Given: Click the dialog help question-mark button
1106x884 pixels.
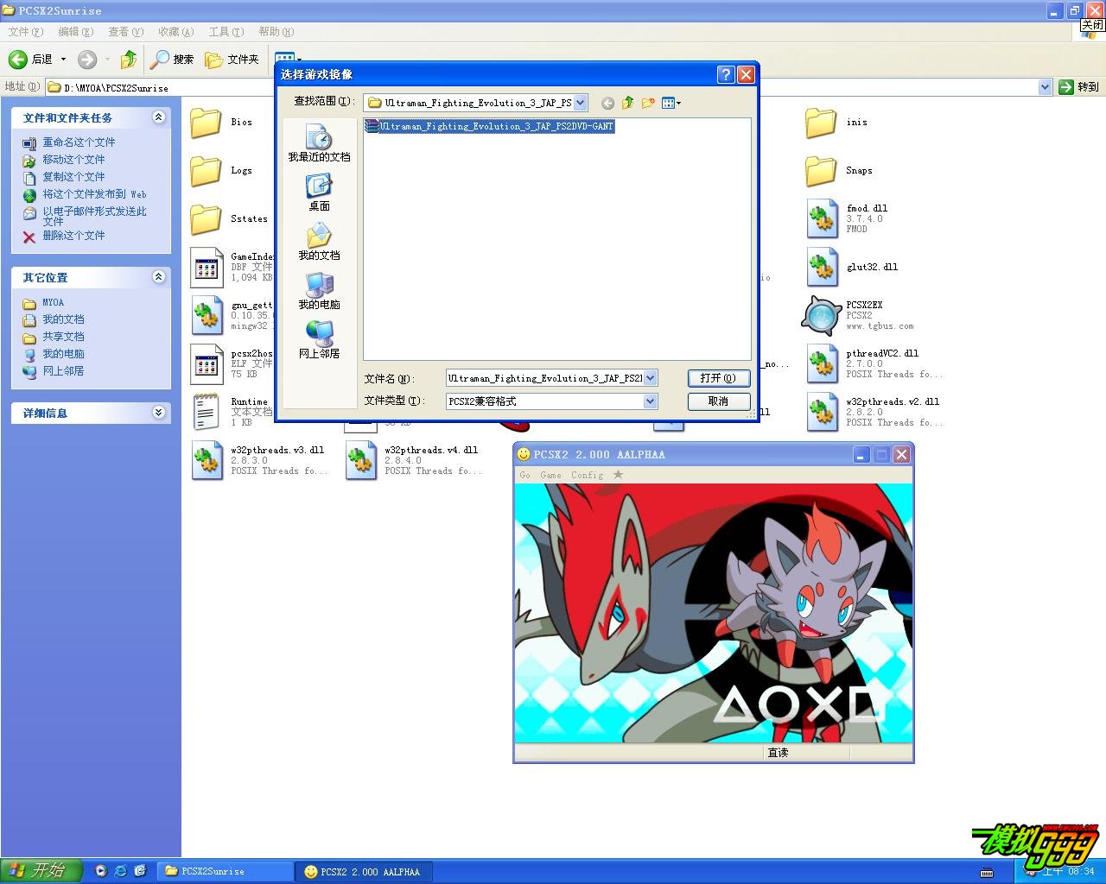Looking at the screenshot, I should point(726,74).
